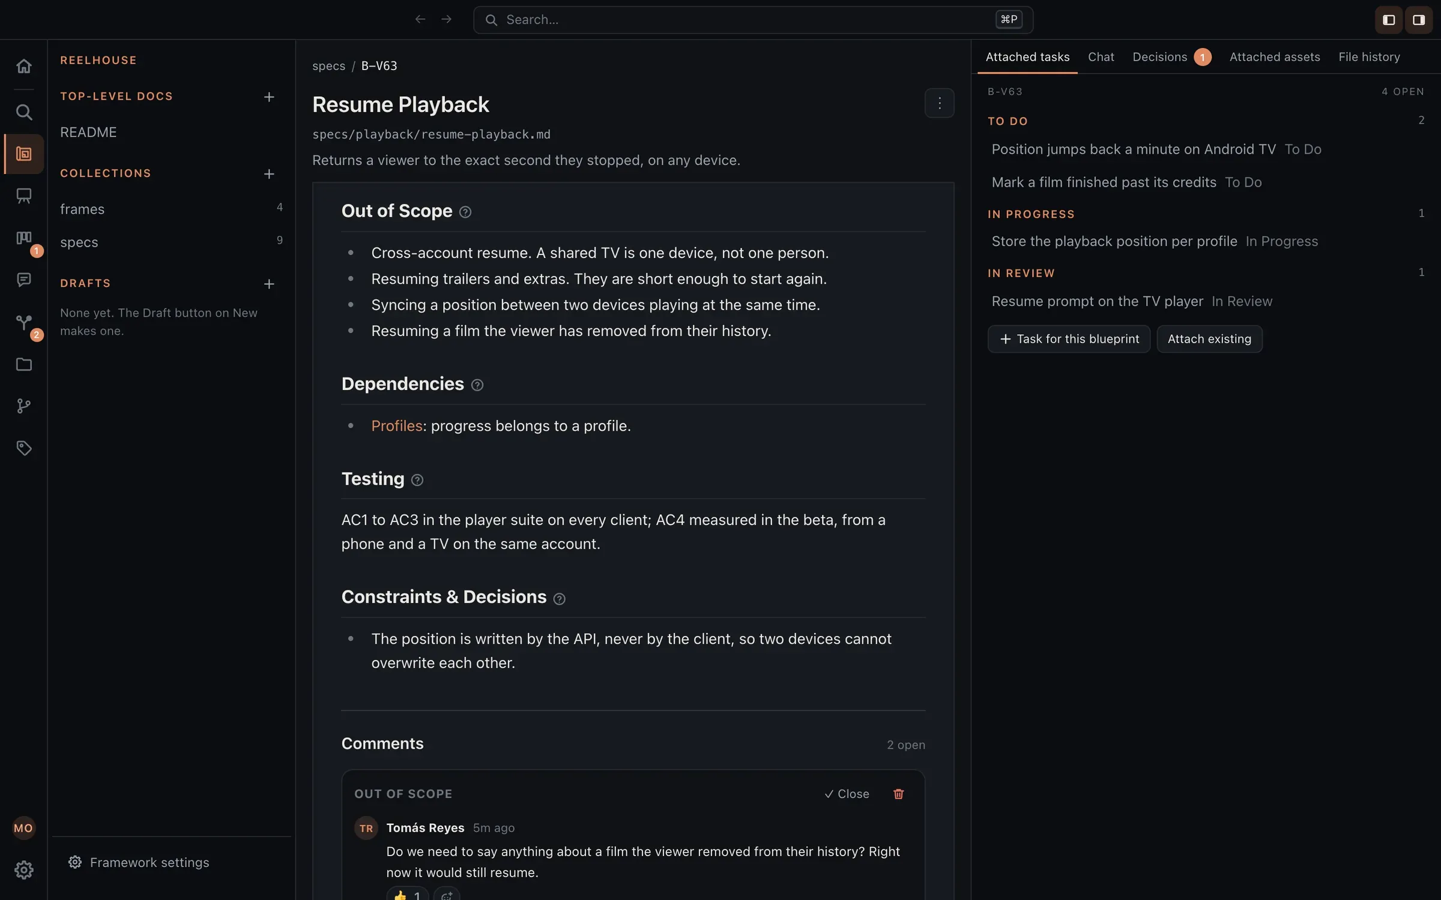Open the comments sidebar icon
Screen dimensions: 1441x900
coord(24,280)
